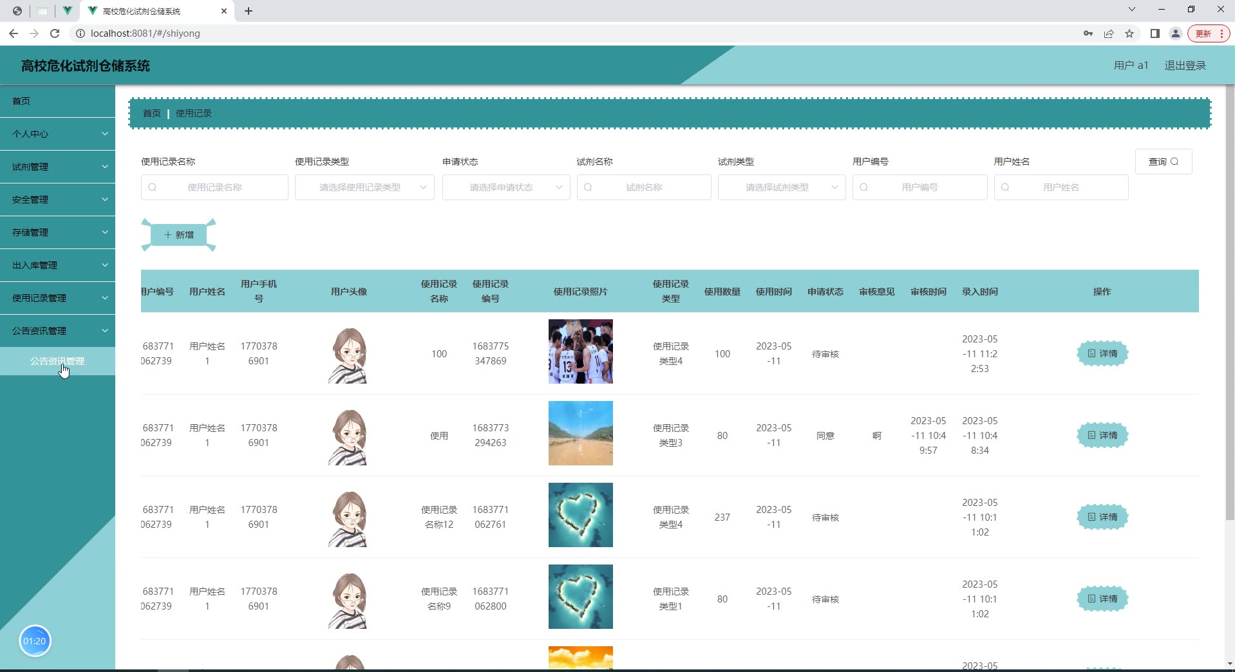This screenshot has height=672, width=1235.
Task: Click the basketball team record photo
Action: [581, 351]
